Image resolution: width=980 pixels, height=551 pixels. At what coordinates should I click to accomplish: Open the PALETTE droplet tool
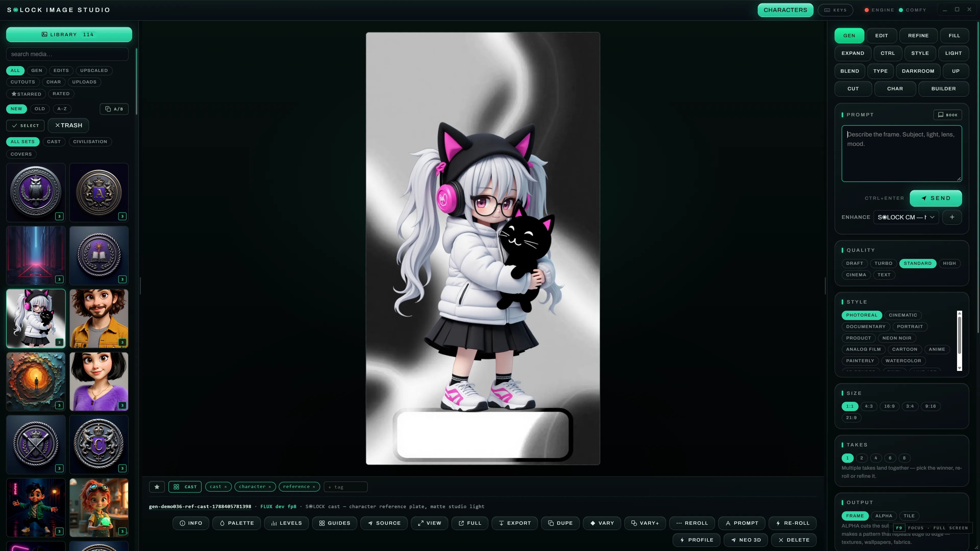237,523
